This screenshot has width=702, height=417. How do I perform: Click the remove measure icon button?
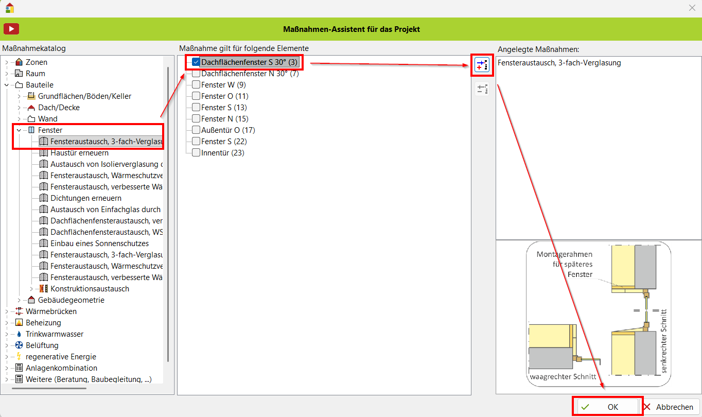coord(482,89)
